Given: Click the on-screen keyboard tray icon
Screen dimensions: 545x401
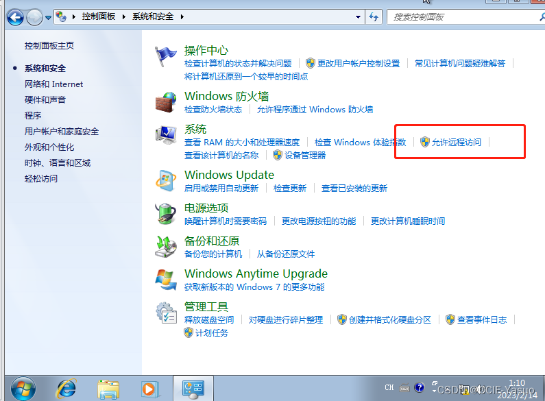Looking at the screenshot, I should pyautogui.click(x=404, y=388).
